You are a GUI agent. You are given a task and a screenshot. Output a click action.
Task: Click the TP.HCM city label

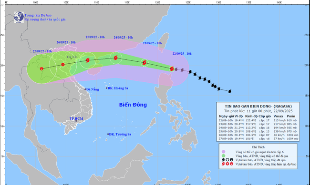(76, 119)
